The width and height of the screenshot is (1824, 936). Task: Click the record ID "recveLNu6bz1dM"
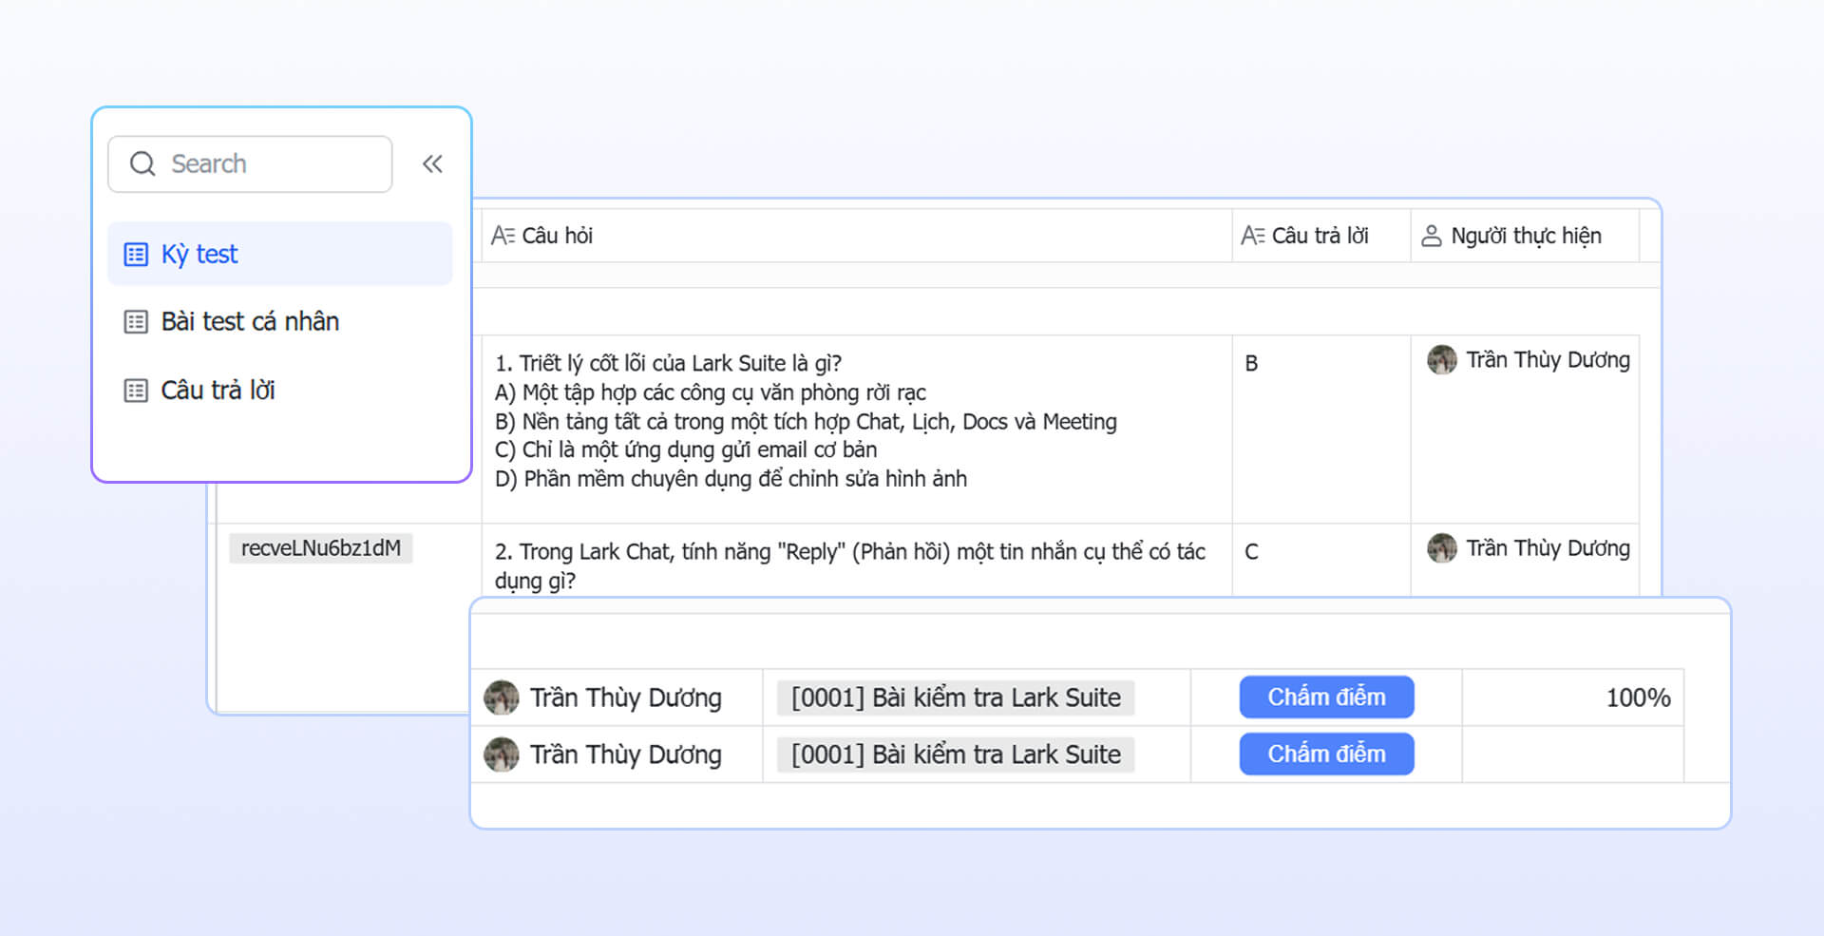pos(320,548)
